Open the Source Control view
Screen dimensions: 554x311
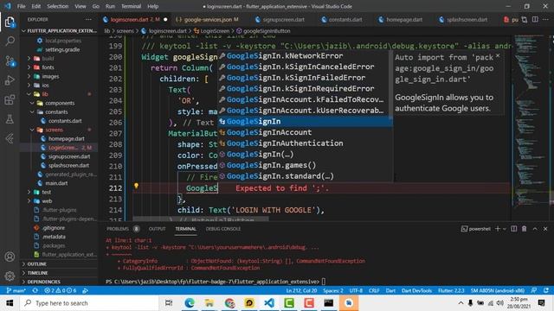(x=10, y=61)
